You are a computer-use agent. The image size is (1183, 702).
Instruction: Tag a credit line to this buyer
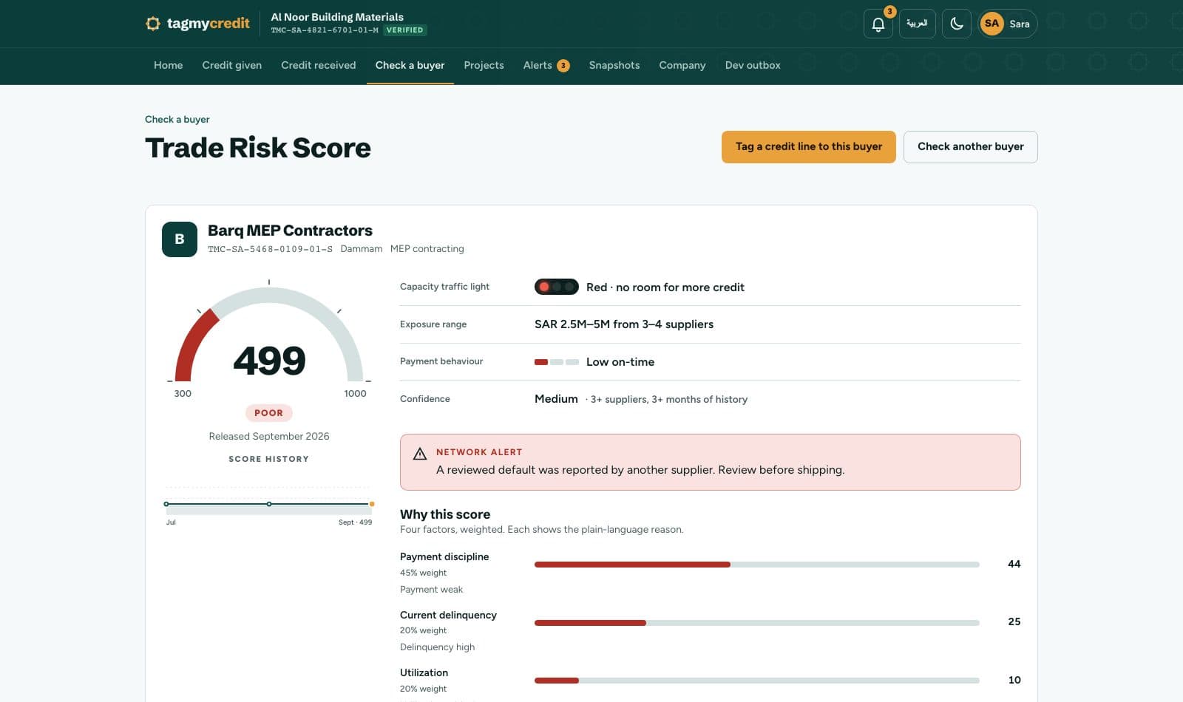click(x=808, y=146)
